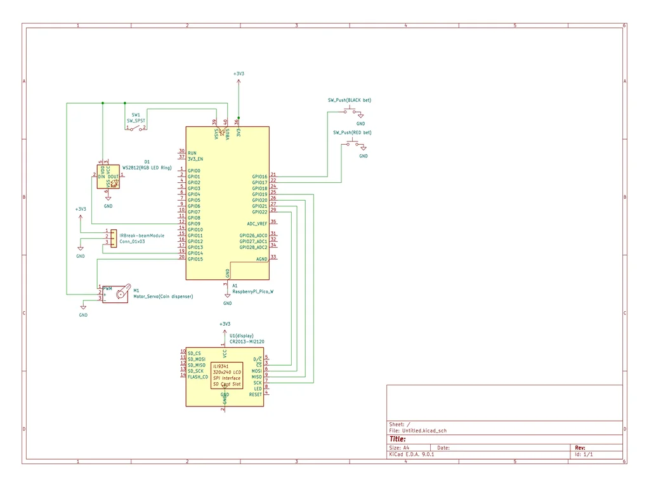Click the Conn_01x03 value text
This screenshot has height=487, width=649.
tap(132, 241)
